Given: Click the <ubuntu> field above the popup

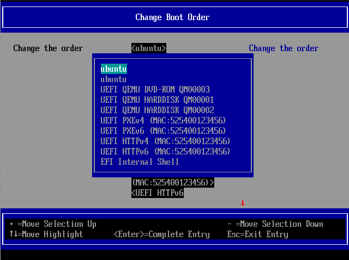Looking at the screenshot, I should 149,48.
